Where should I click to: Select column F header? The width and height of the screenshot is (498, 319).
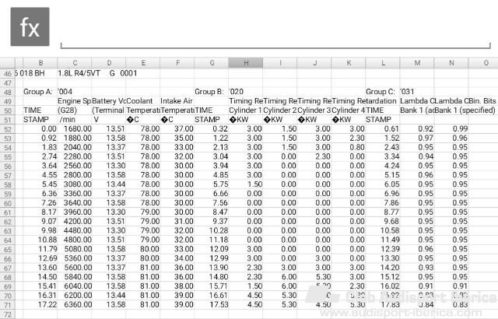click(177, 62)
